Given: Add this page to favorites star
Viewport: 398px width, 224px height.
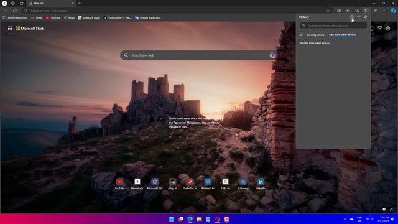Looking at the screenshot, I should [328, 11].
